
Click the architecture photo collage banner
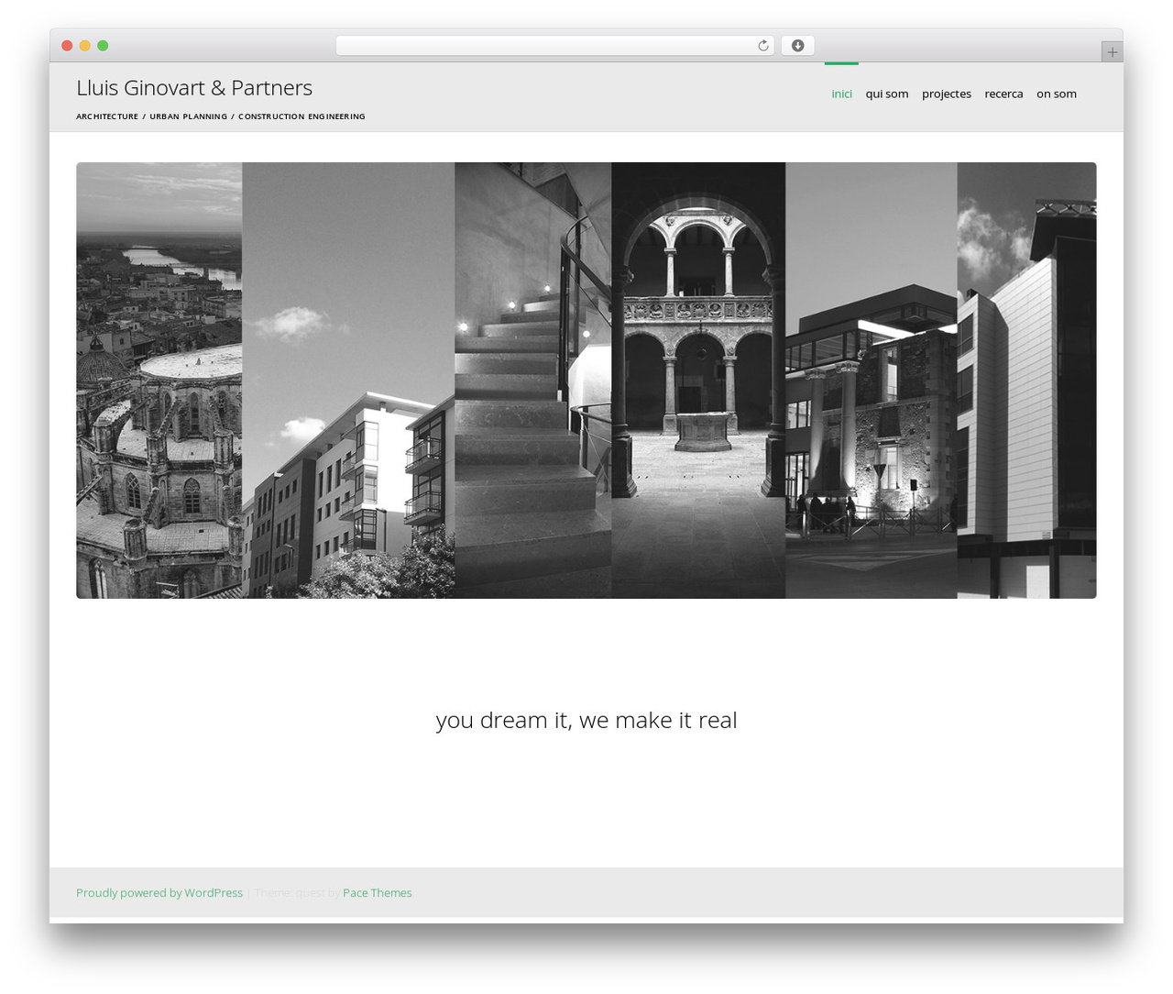586,381
